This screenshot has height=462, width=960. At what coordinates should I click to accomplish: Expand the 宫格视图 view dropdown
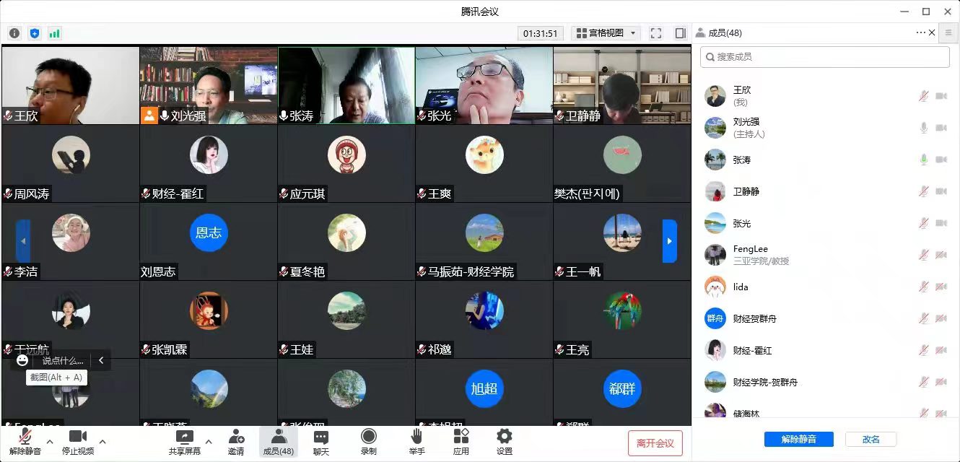pyautogui.click(x=606, y=33)
